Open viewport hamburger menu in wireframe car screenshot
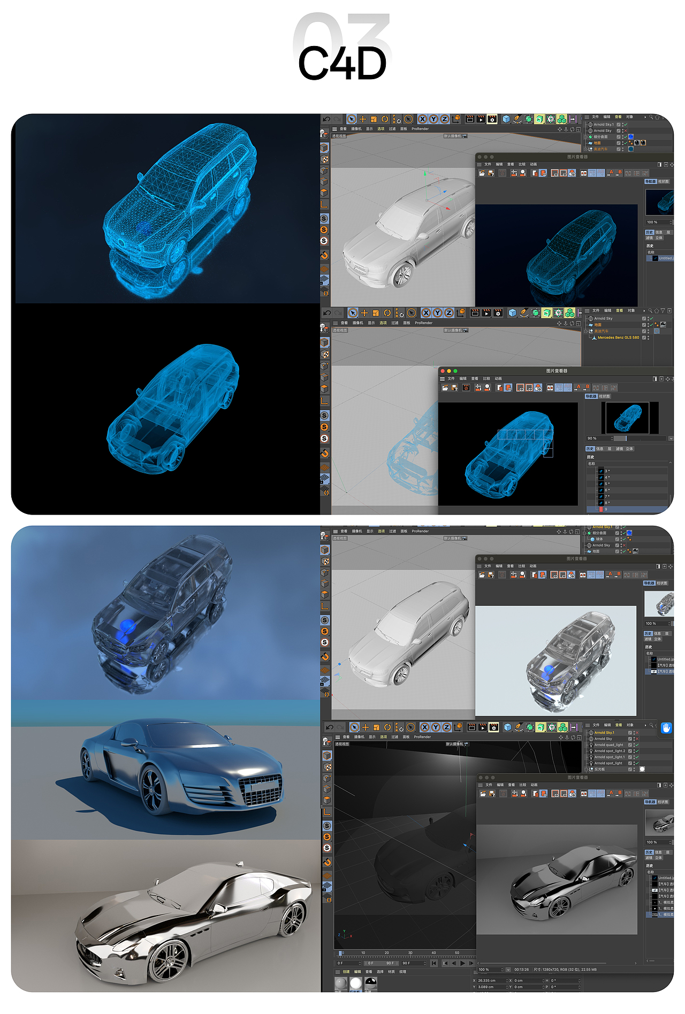 click(x=335, y=129)
